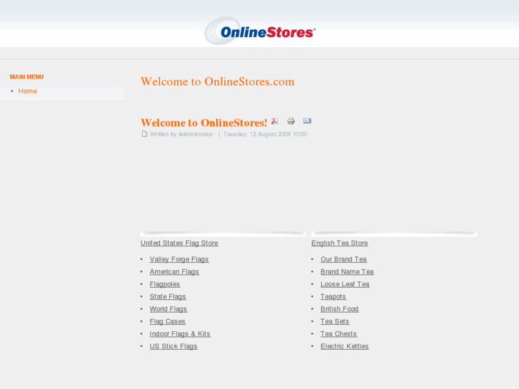Viewport: 519px width, 389px height.
Task: Open United States Flag Store link
Action: 179,243
